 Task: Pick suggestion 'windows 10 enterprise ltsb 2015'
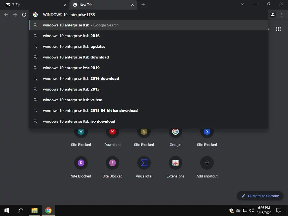coord(148,89)
